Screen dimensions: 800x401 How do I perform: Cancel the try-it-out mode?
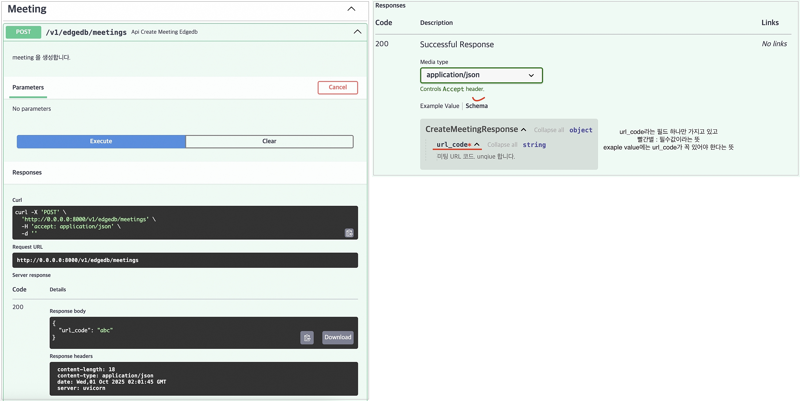coord(338,88)
